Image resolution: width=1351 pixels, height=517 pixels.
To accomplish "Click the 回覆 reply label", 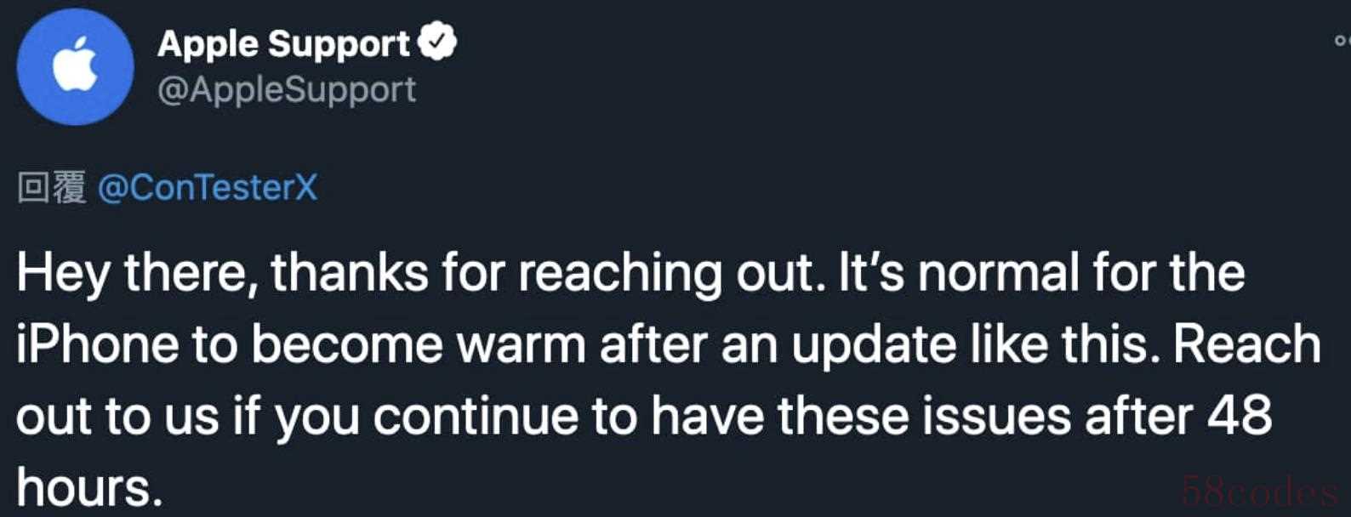I will click(51, 187).
